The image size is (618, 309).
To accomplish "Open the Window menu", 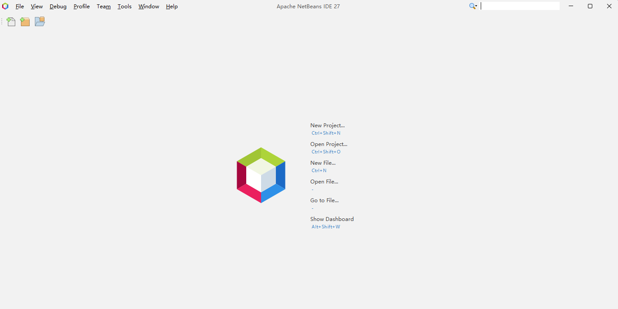I will coord(148,6).
